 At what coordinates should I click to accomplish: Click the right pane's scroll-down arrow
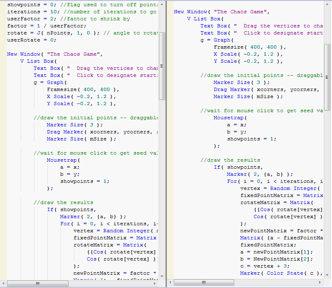coord(327,275)
